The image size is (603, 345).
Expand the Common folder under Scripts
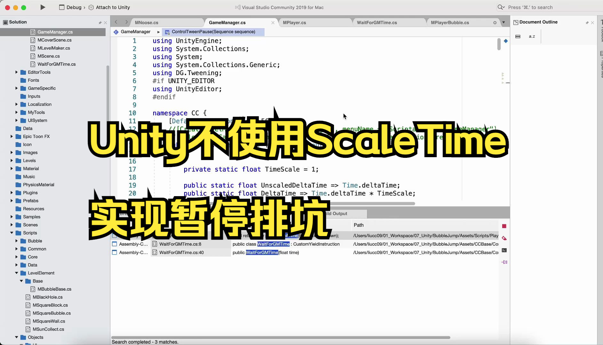coord(16,249)
